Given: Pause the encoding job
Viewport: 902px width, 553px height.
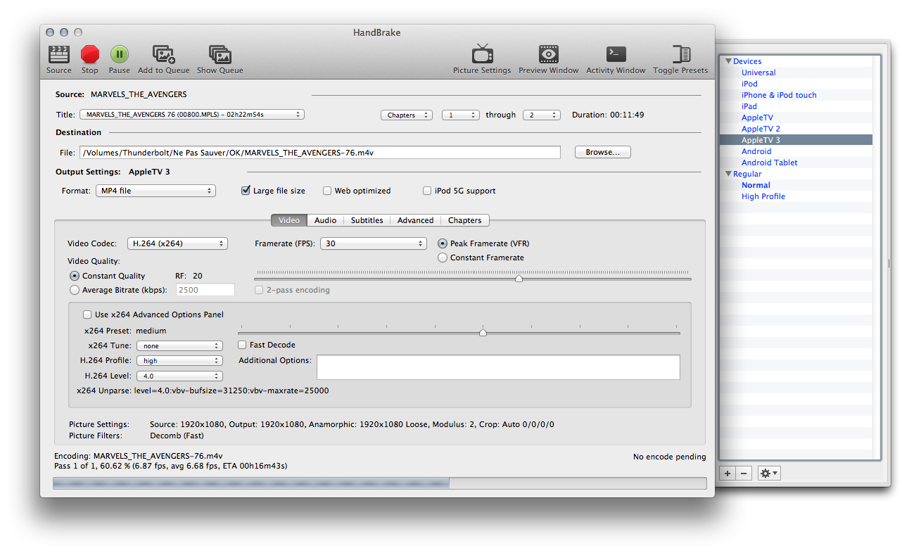Looking at the screenshot, I should [119, 55].
